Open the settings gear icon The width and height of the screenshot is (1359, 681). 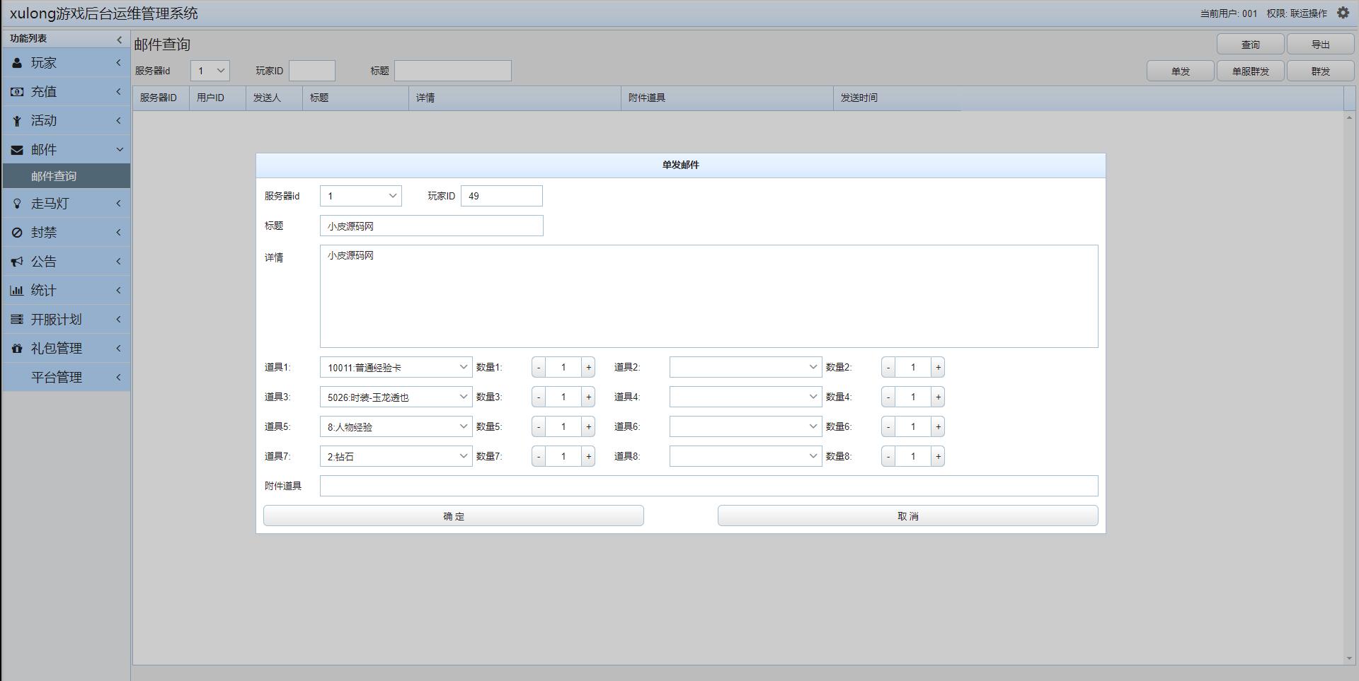(x=1343, y=13)
